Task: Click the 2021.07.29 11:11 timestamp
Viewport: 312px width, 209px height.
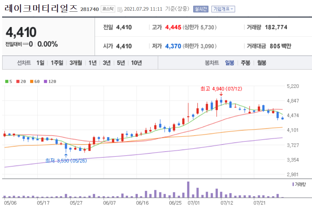Action: 143,9
